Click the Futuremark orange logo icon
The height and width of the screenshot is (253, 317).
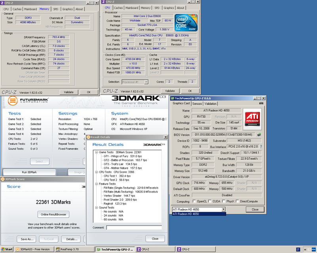(x=13, y=100)
